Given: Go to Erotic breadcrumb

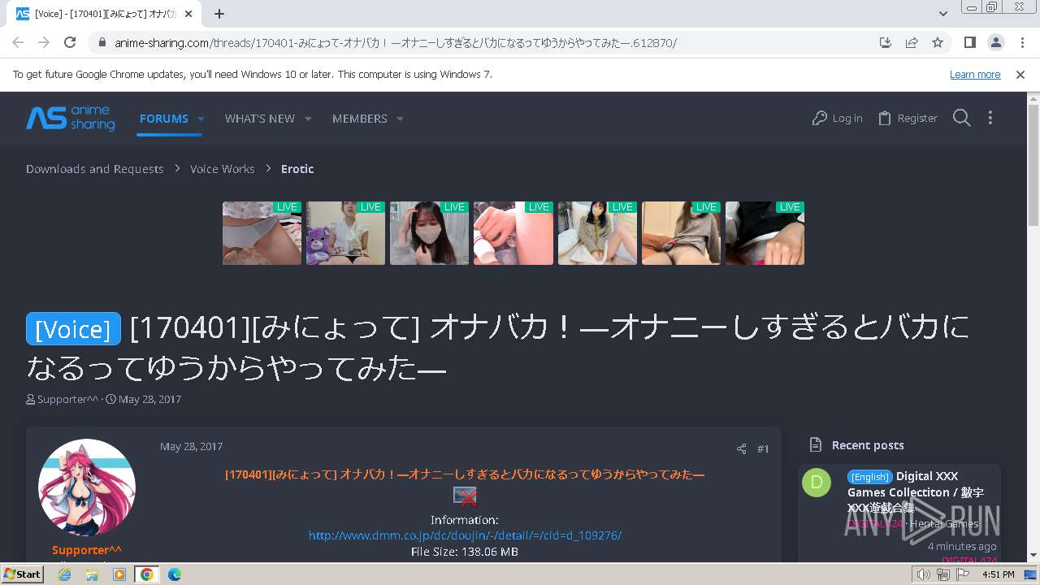Looking at the screenshot, I should 297,169.
